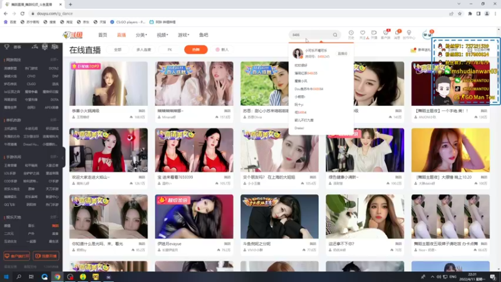Screen dimensions: 501x282
Task: Open 这还拿不下你? stream thumbnail
Action: tap(365, 216)
